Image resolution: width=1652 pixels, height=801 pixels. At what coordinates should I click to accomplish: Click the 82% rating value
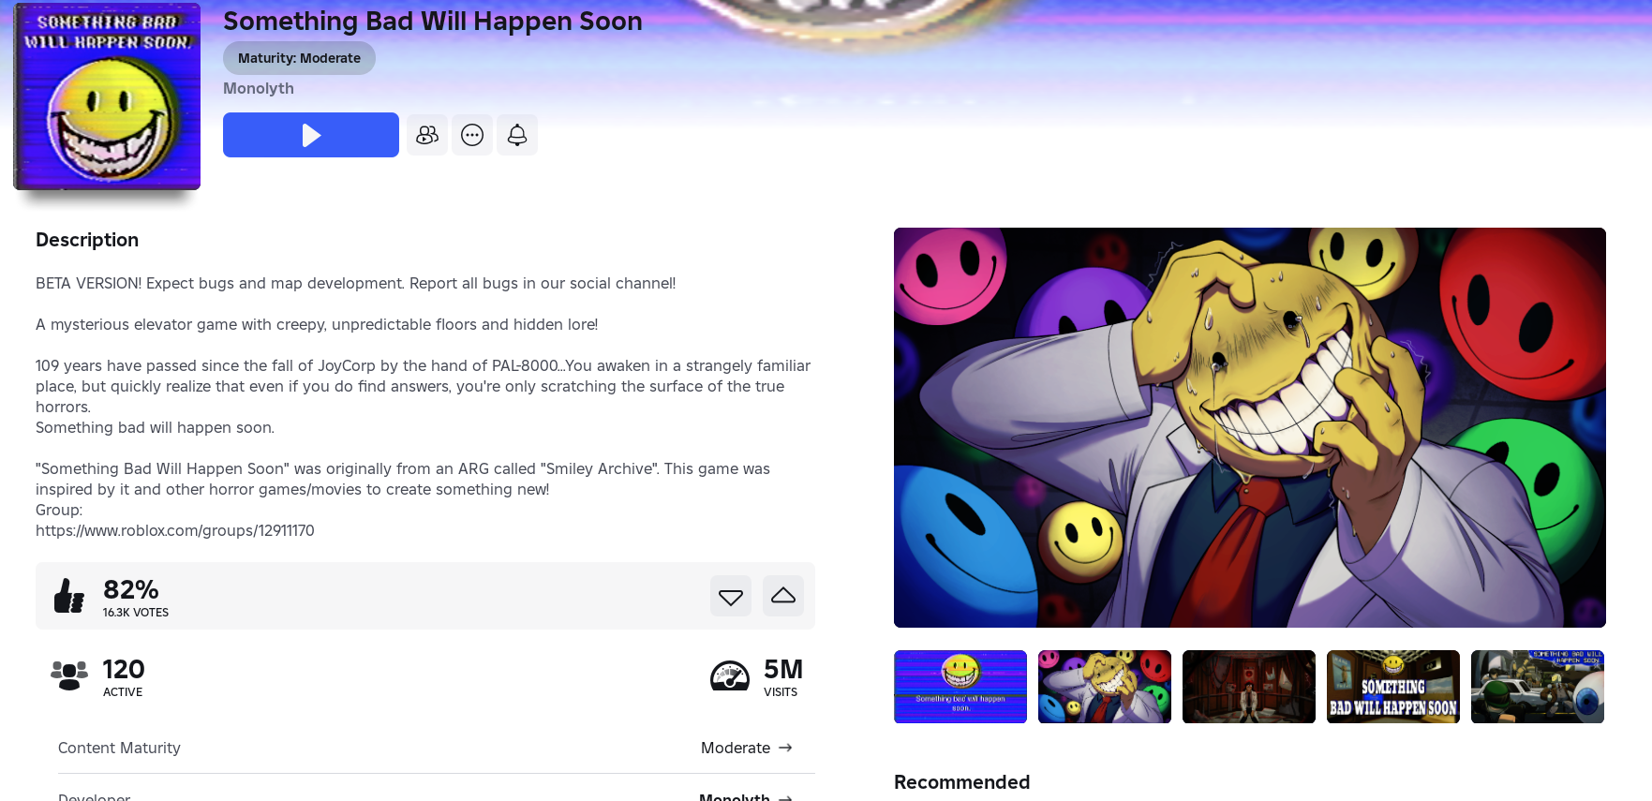[131, 589]
